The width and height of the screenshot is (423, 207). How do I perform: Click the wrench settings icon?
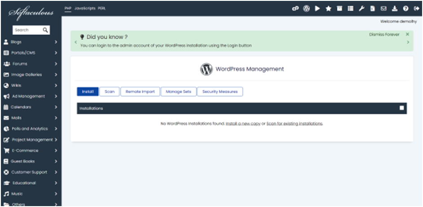coord(361,9)
